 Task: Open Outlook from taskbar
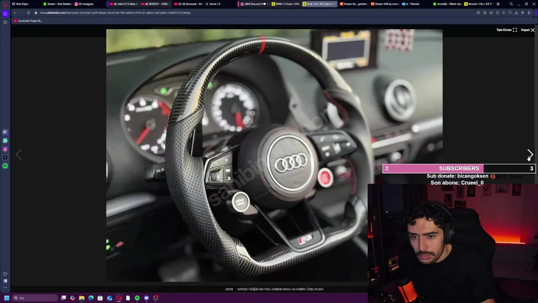click(x=109, y=298)
